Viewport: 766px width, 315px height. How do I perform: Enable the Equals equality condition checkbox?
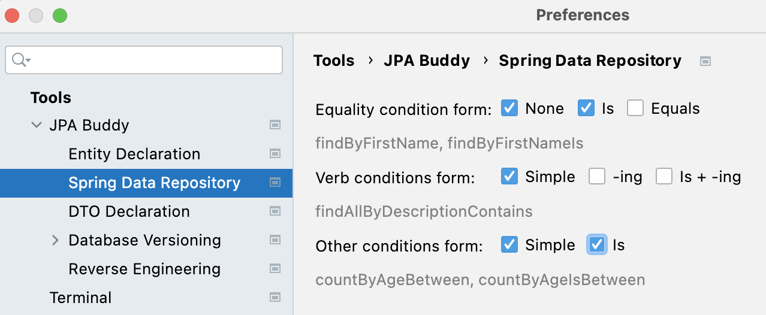(635, 108)
